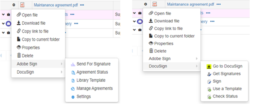The image size is (254, 108).
Task: Choose Get Signatures in DocuSign submenu
Action: tap(224, 74)
